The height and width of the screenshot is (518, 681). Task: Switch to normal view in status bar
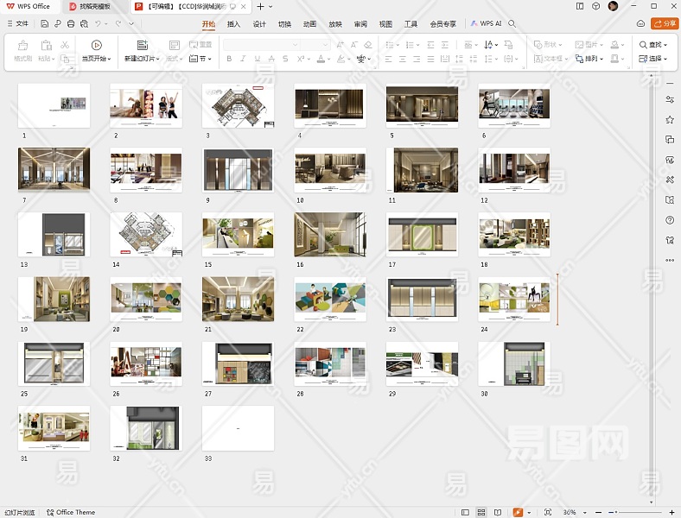click(464, 512)
